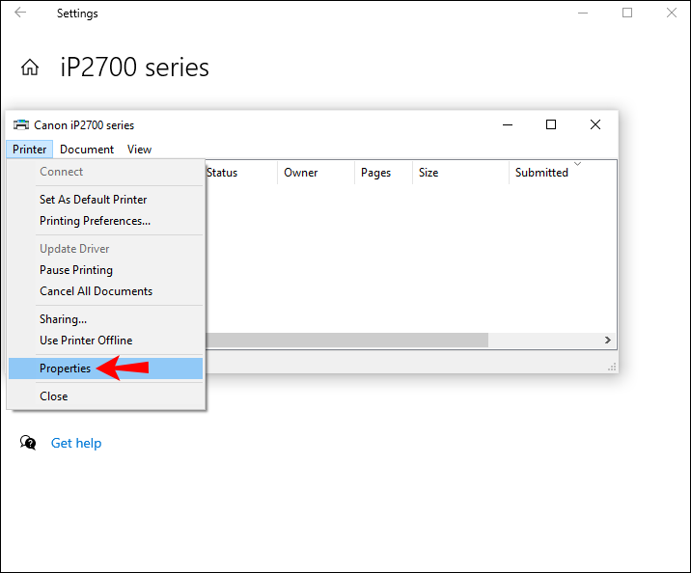Open the View menu
691x573 pixels.
139,150
